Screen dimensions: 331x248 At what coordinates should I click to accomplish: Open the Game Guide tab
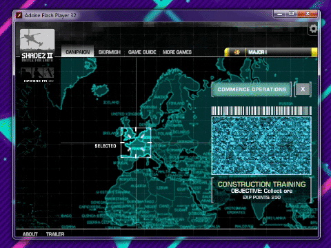point(142,52)
